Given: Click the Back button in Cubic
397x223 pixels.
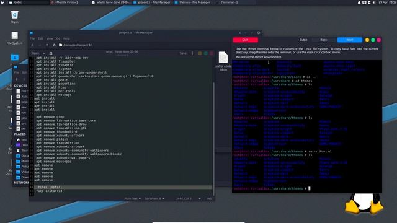Looking at the screenshot, I should coord(324,40).
